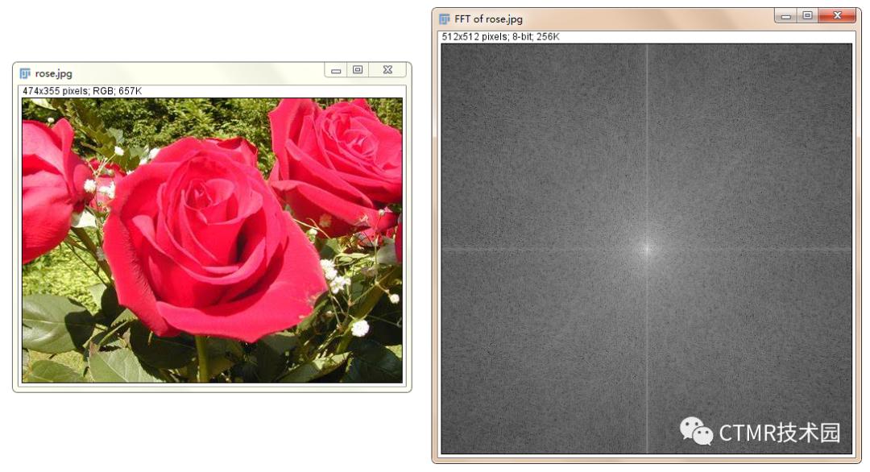Image resolution: width=870 pixels, height=472 pixels.
Task: Click the large central rose in the photo
Action: pos(209,234)
